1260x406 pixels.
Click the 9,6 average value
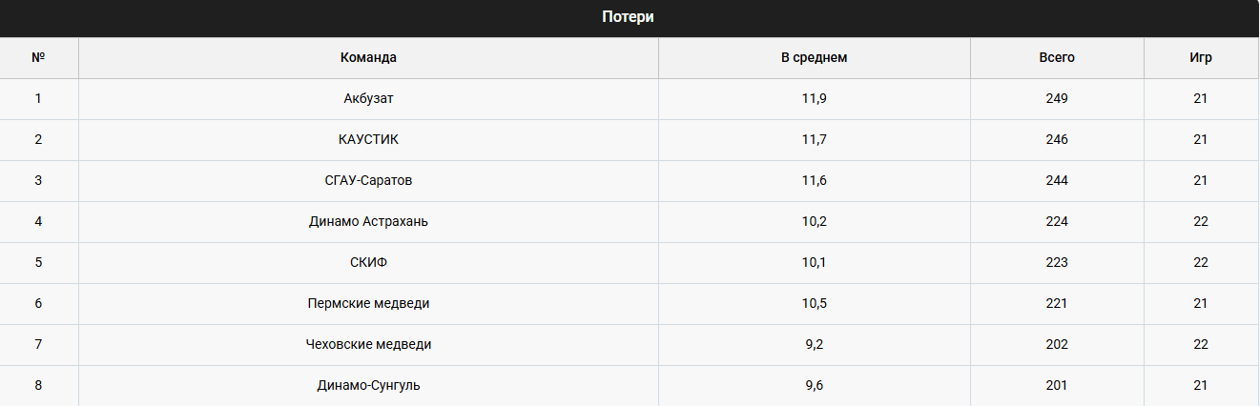pos(814,385)
